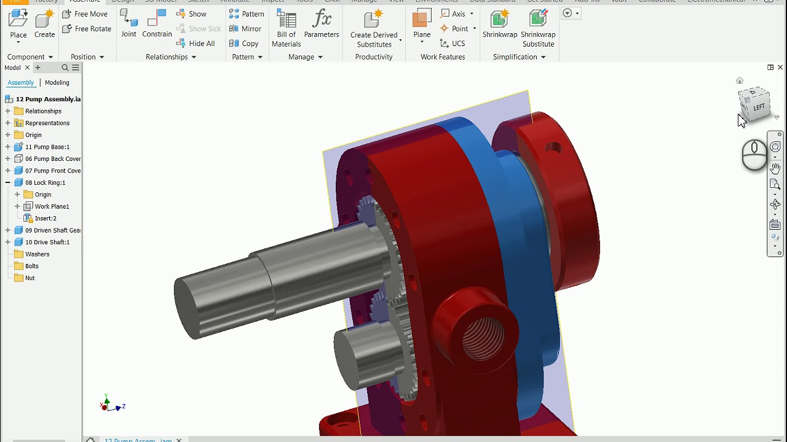
Task: Open Bill of Materials
Action: click(x=286, y=28)
